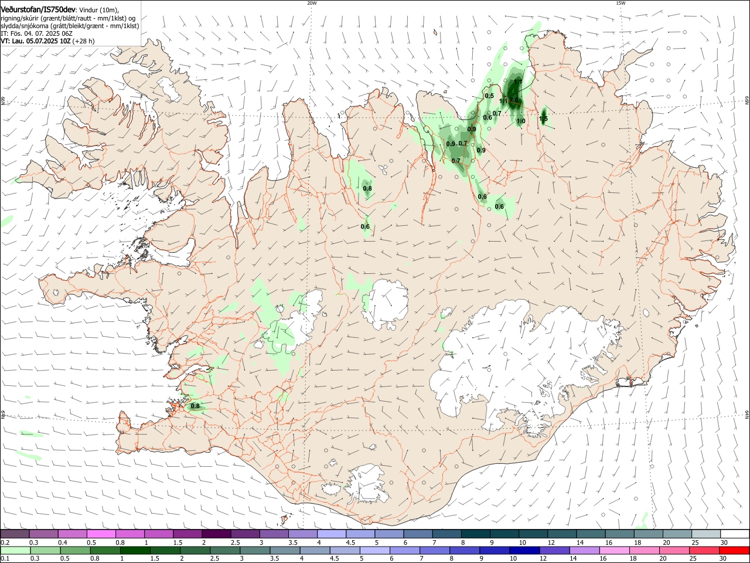The height and width of the screenshot is (563, 750).
Task: Click the bottom-row swatch between 25 and 30
Action: (x=703, y=551)
